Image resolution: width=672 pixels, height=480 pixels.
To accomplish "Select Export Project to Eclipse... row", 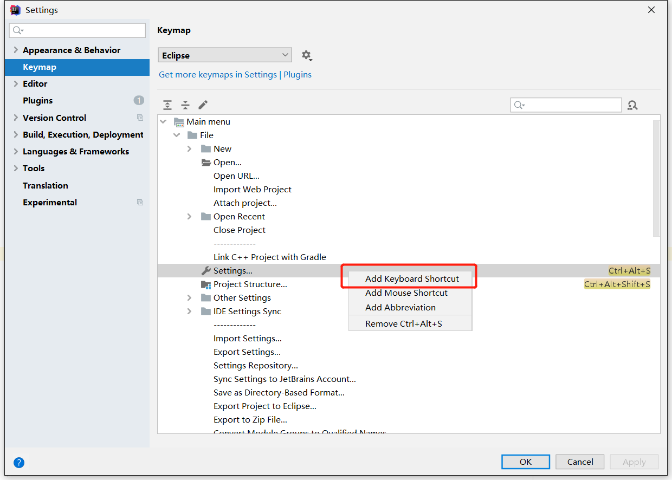I will pyautogui.click(x=409, y=406).
